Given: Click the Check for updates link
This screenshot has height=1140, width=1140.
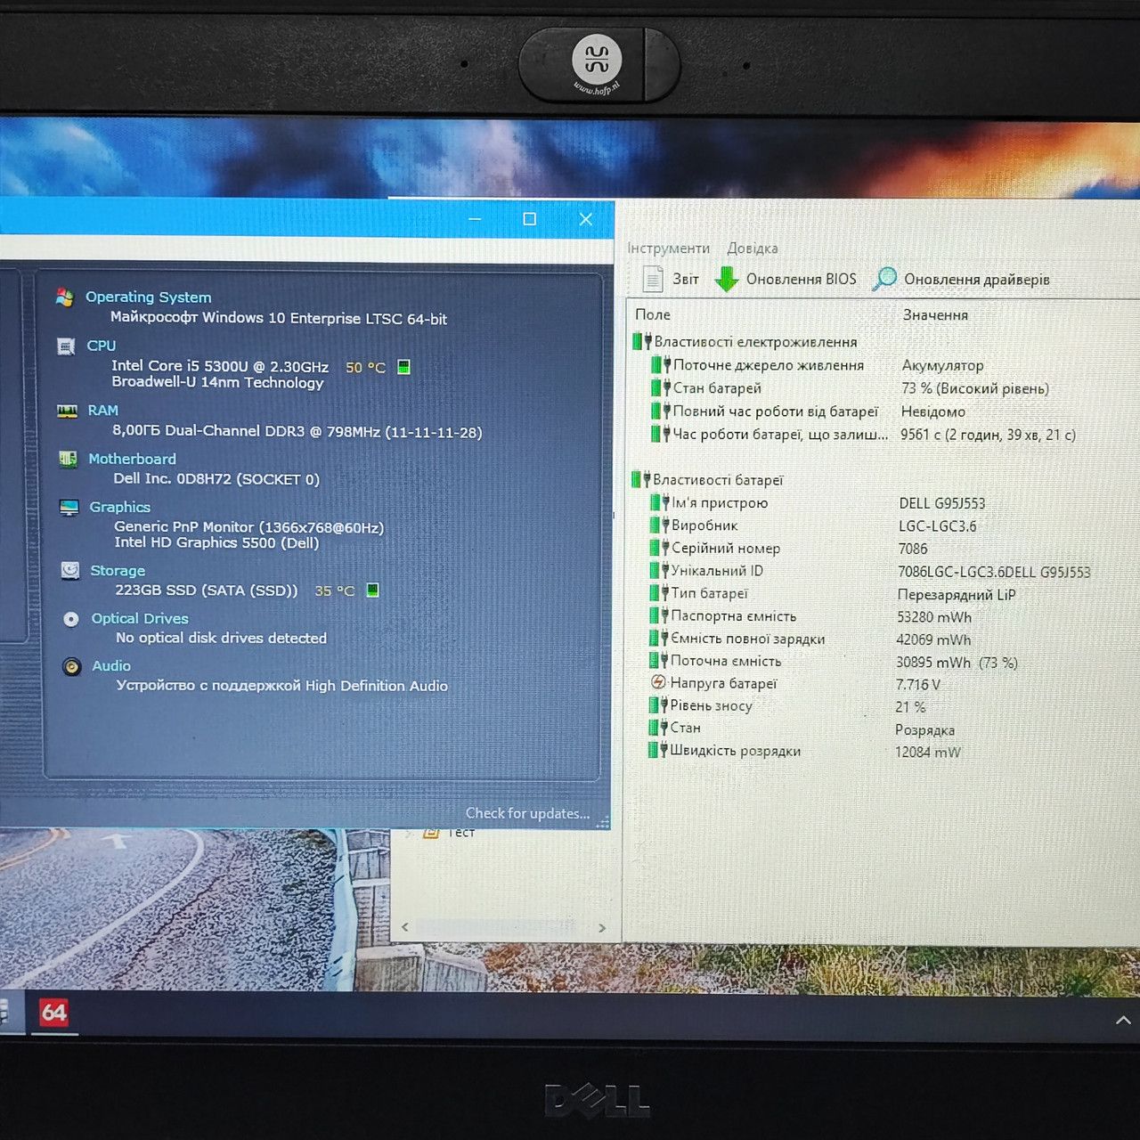Looking at the screenshot, I should point(527,813).
